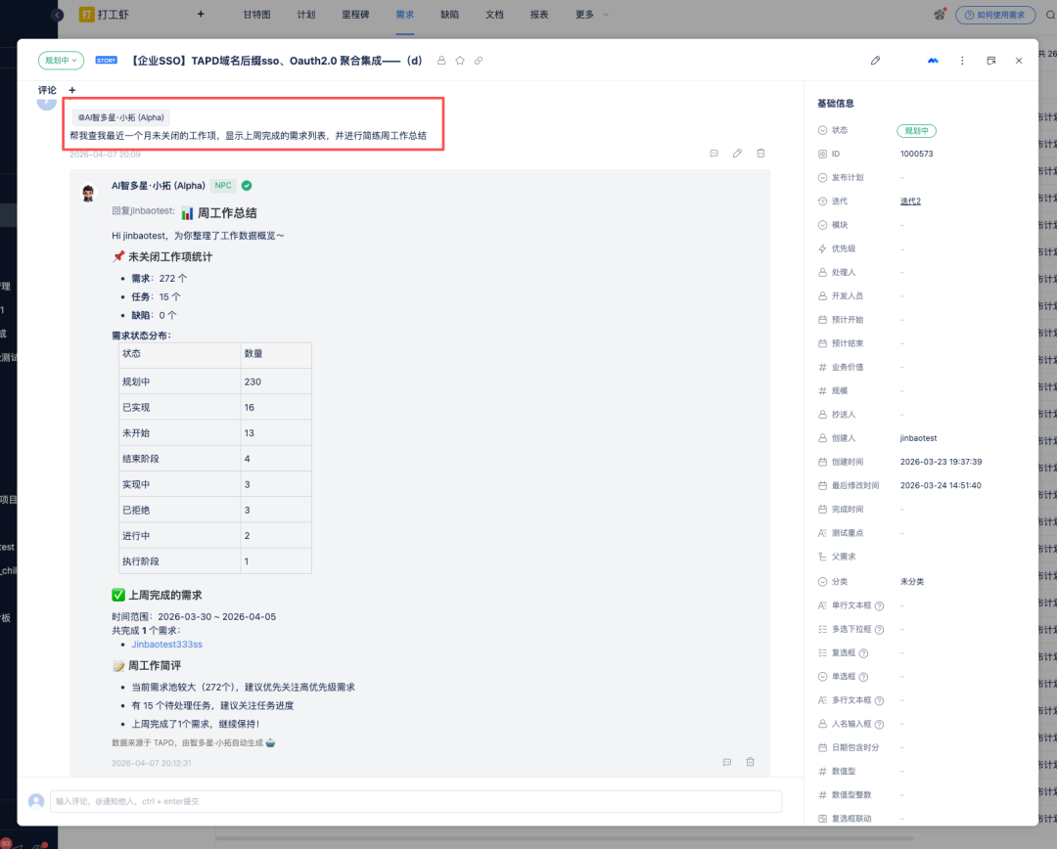Click the 打工虾 project logo
The image size is (1057, 849).
tap(86, 14)
